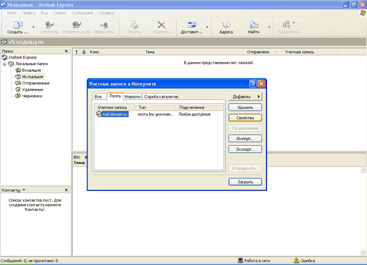
Task: Open the Адреса address book icon
Action: [x=226, y=25]
